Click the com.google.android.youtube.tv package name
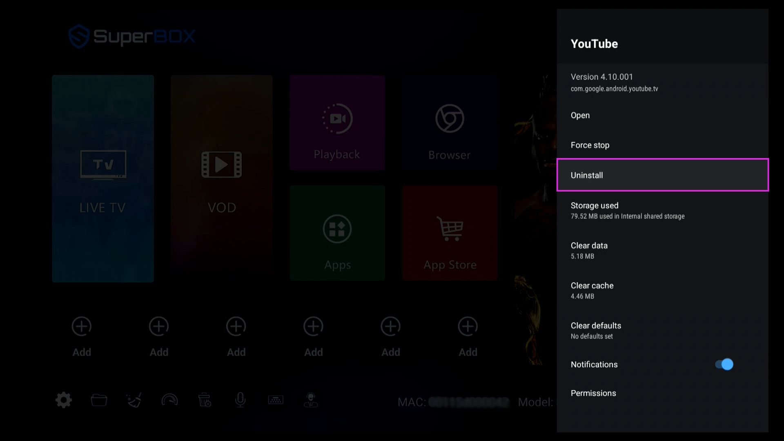784x441 pixels. pyautogui.click(x=614, y=89)
